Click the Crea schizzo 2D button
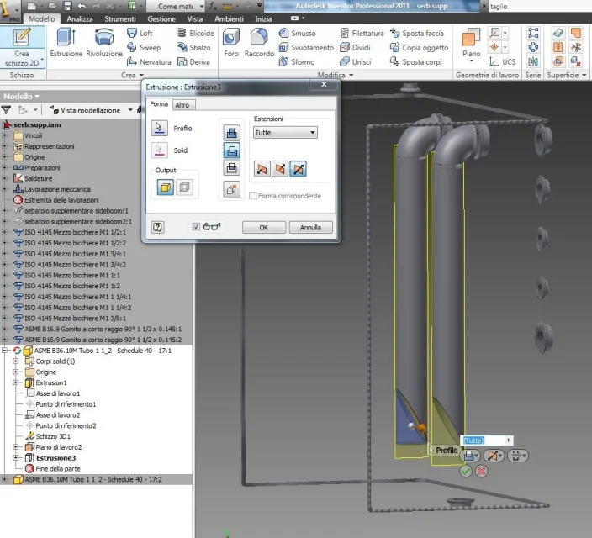The width and height of the screenshot is (592, 538). coord(22,47)
